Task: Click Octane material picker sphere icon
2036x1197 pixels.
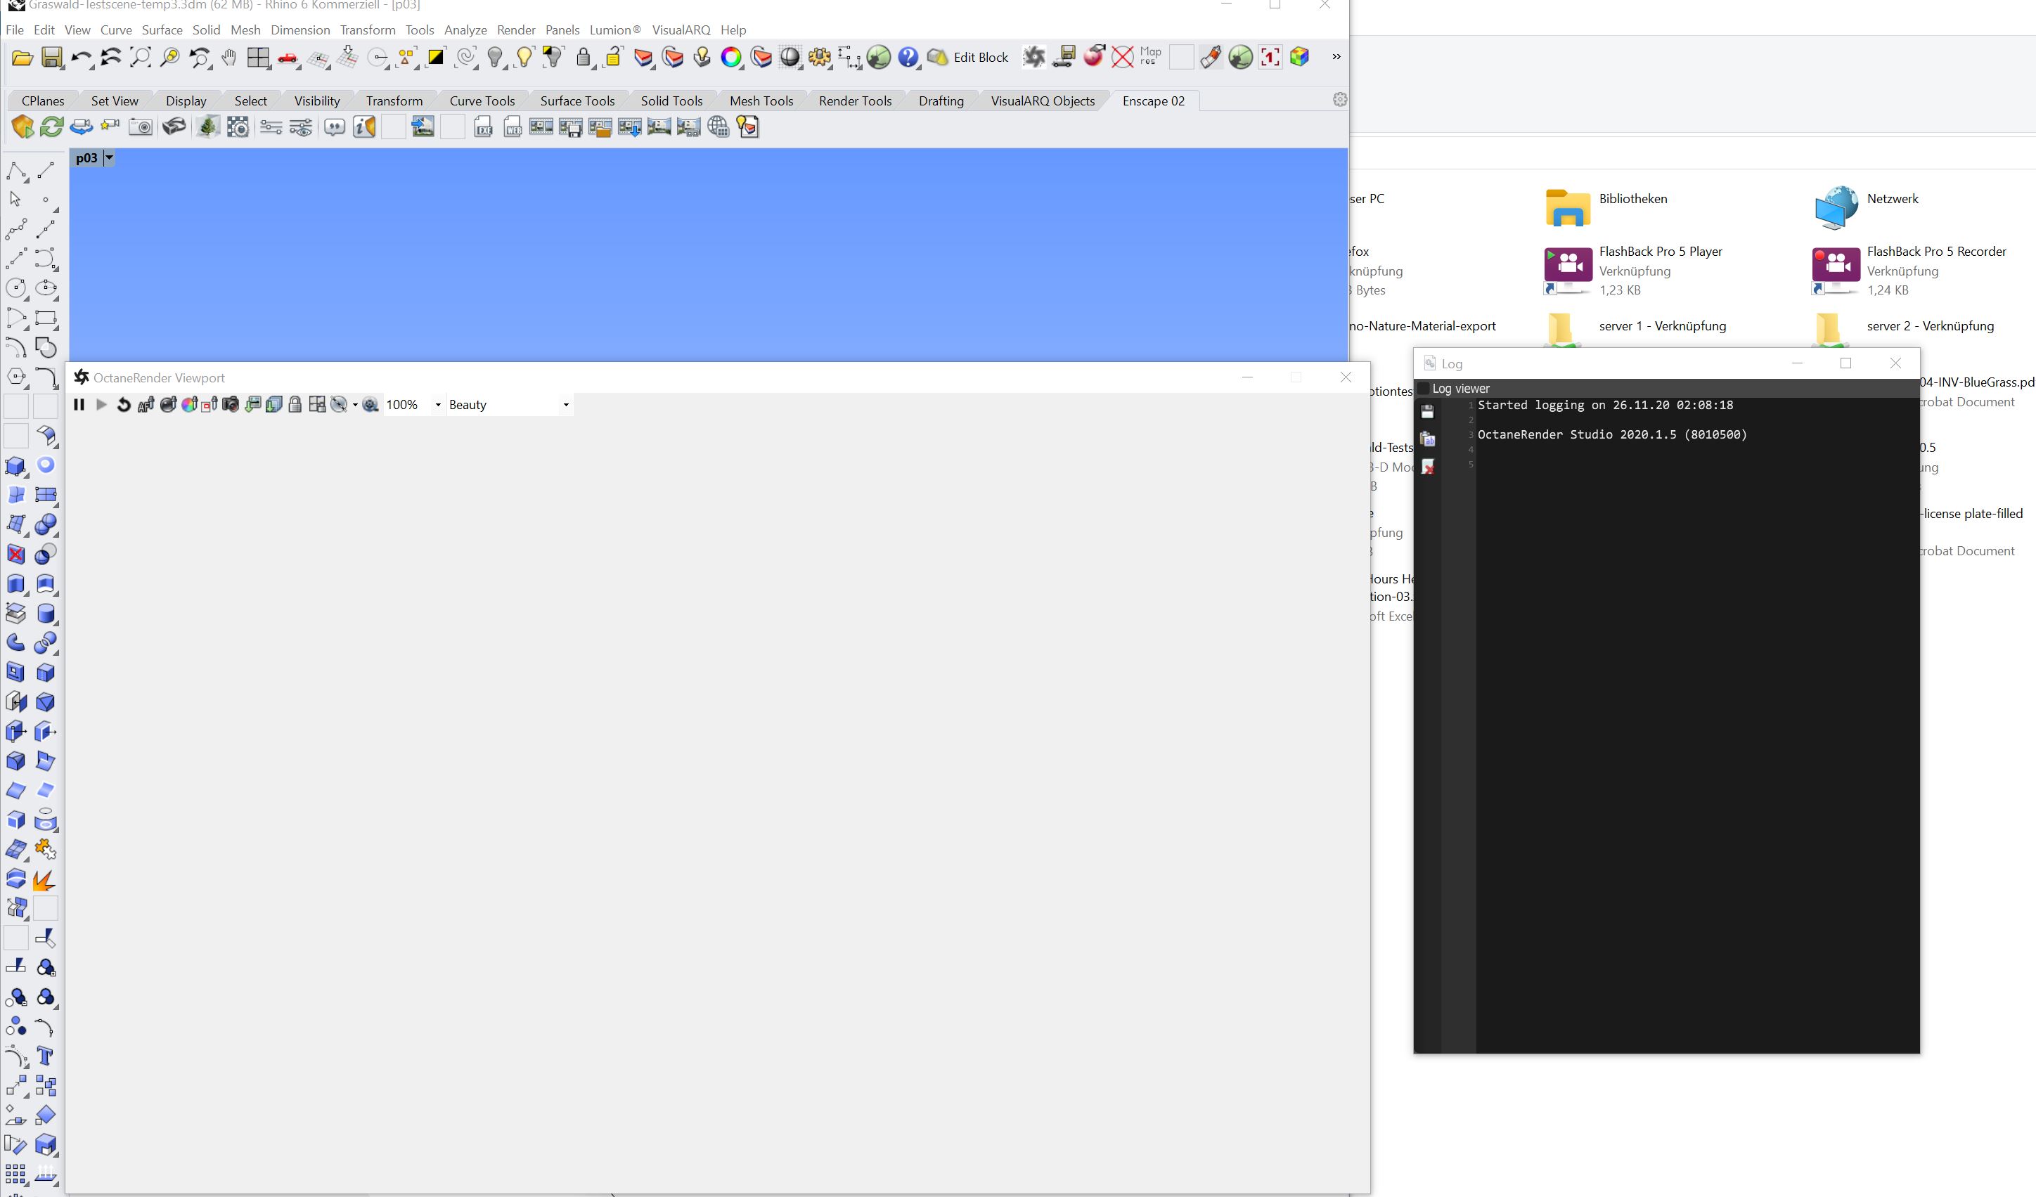Action: 168,405
